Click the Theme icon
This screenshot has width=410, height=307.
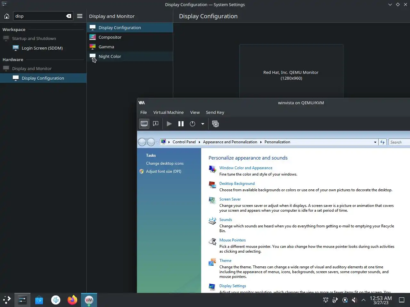coord(212,262)
